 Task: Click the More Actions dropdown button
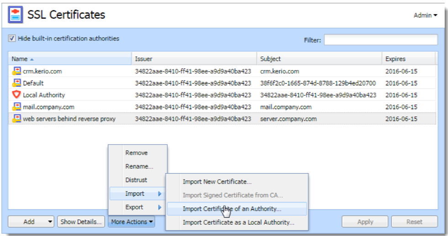coord(132,221)
